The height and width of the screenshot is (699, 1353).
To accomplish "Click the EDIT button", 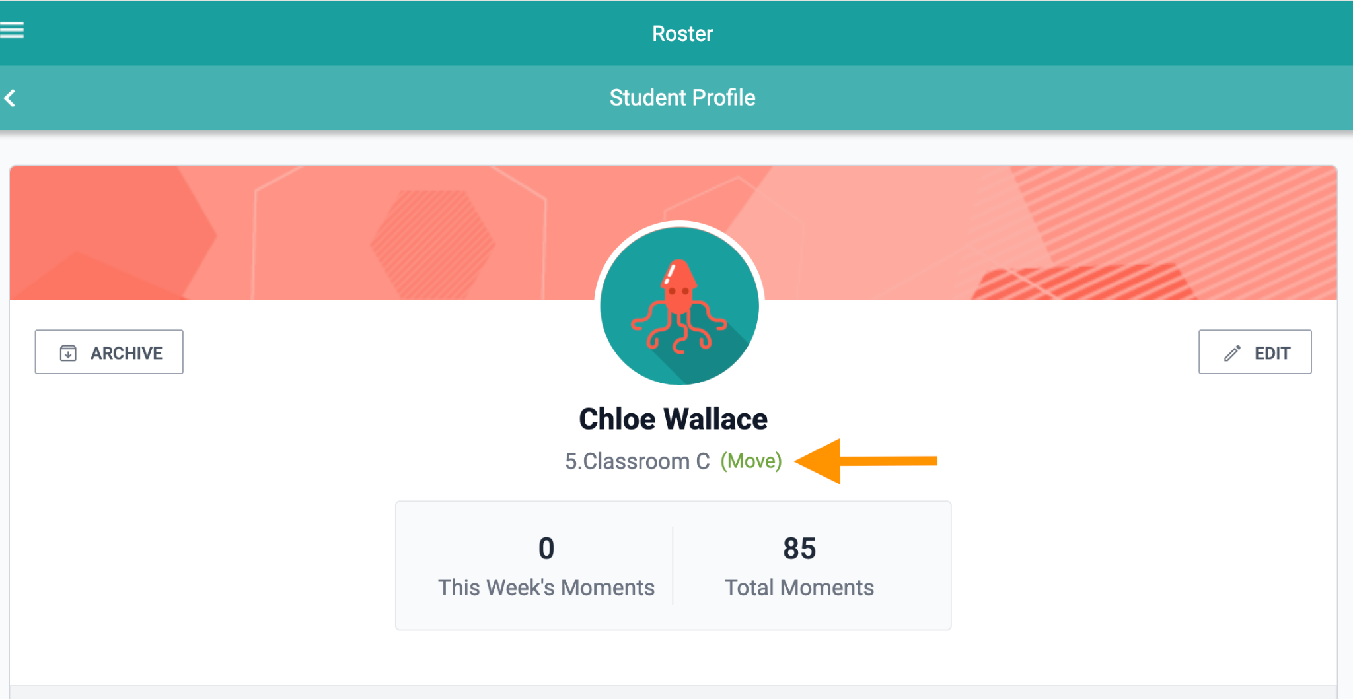I will (x=1255, y=352).
